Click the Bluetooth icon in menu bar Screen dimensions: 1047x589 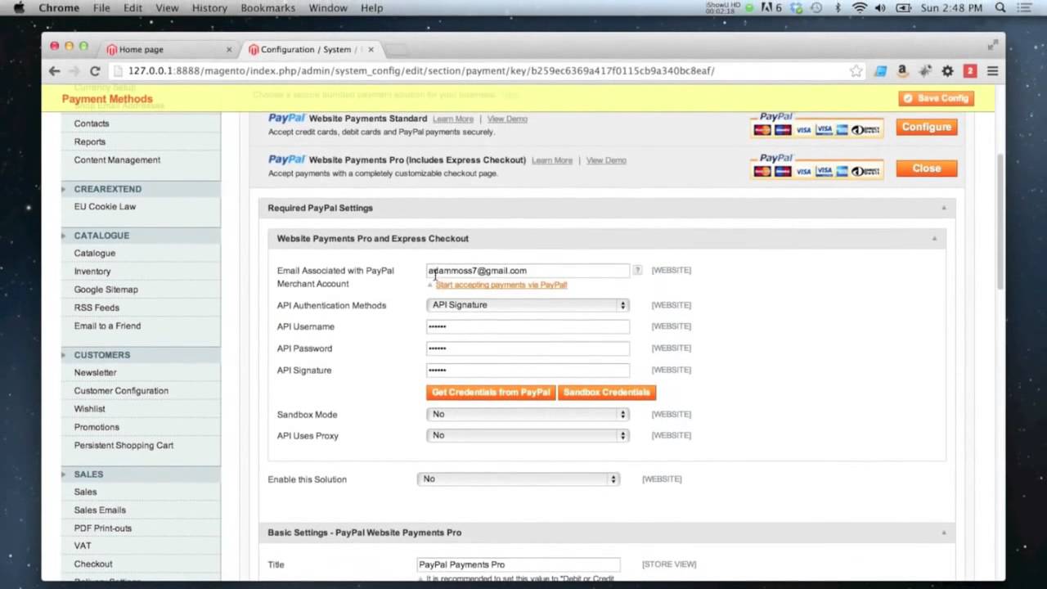pyautogui.click(x=838, y=7)
